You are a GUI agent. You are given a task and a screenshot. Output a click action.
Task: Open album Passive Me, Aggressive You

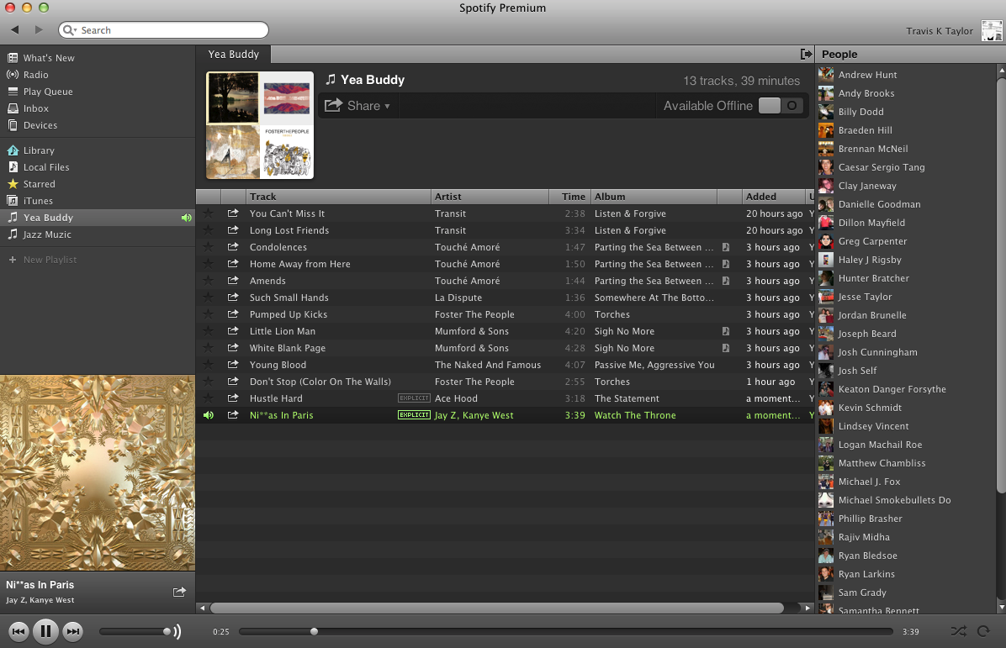654,365
